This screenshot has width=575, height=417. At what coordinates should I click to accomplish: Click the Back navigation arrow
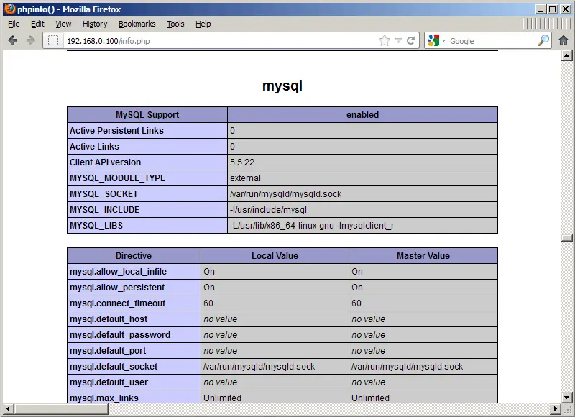click(x=12, y=41)
